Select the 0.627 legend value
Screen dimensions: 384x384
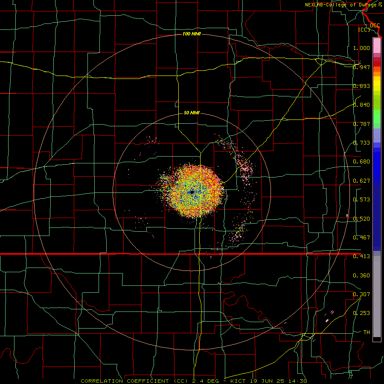point(361,181)
